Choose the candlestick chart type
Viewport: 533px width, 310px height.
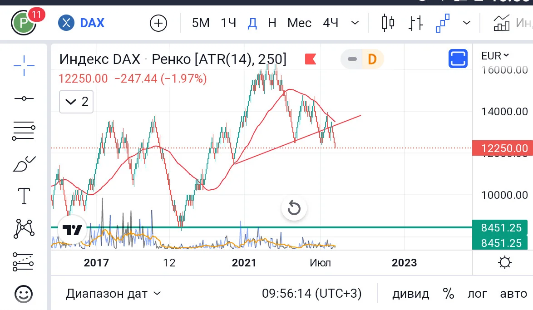(388, 23)
